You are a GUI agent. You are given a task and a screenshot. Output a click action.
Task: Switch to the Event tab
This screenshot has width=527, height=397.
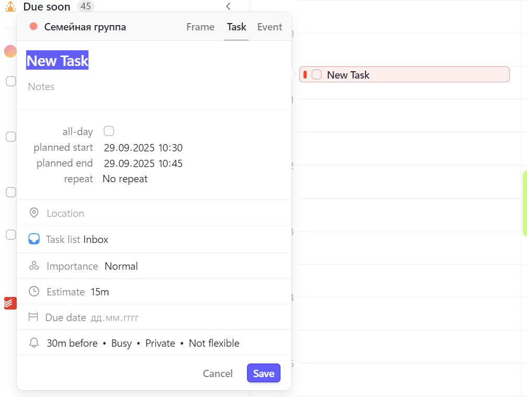(270, 27)
